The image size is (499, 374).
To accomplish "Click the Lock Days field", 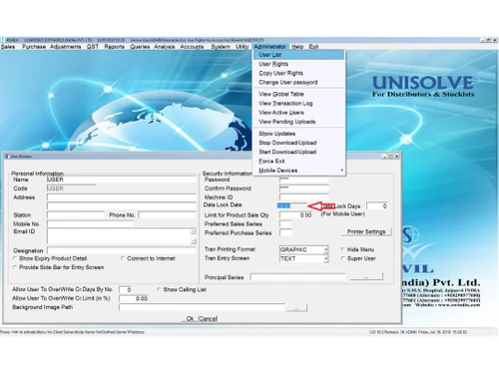I will point(376,206).
